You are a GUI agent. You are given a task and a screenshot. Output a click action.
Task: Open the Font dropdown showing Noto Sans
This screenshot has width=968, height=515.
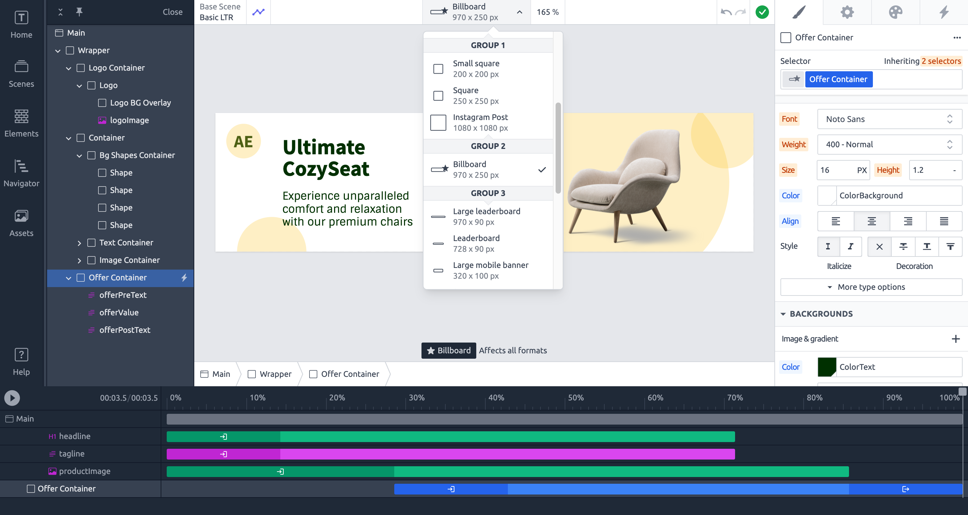[889, 119]
